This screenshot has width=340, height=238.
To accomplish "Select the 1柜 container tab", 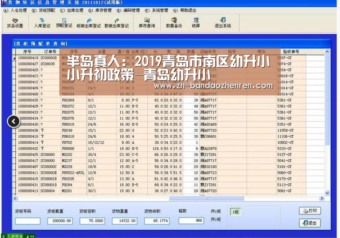I will [x=235, y=212].
